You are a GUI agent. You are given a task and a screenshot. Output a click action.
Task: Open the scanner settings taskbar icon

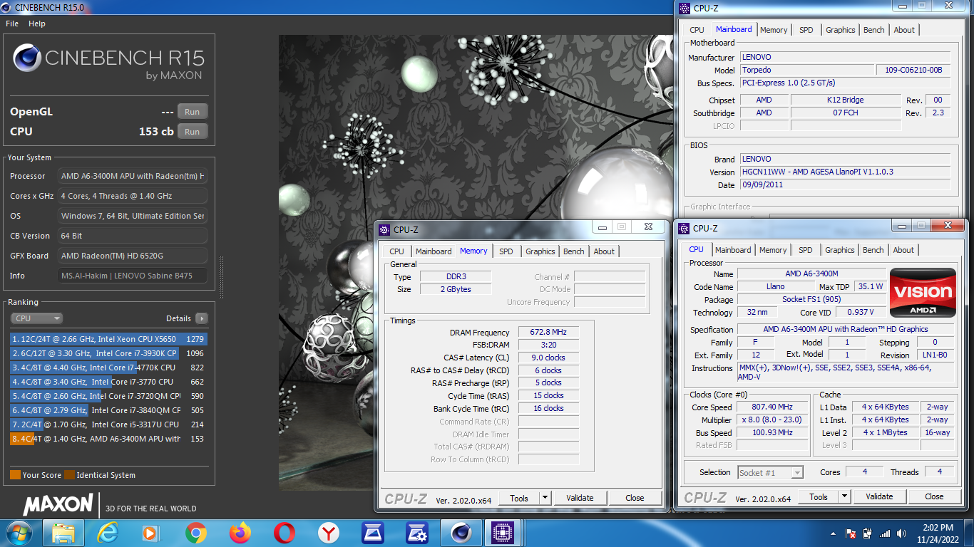click(417, 533)
